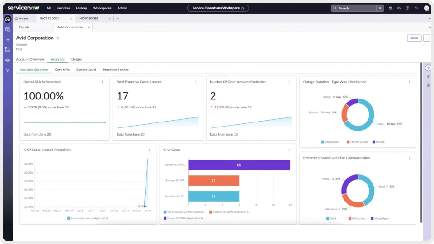Close the INC5510024 tab
434x244 pixels.
[x=71, y=19]
